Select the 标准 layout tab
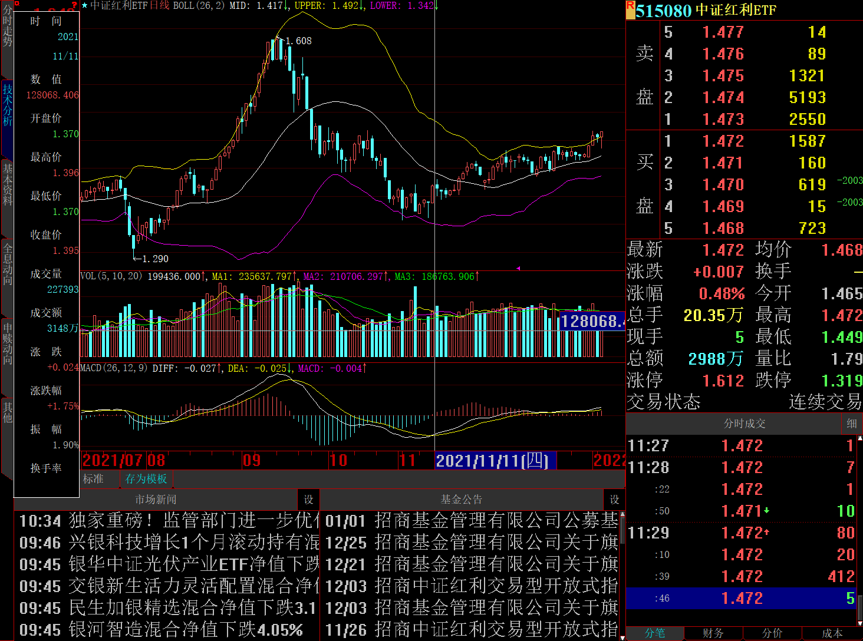 93,479
